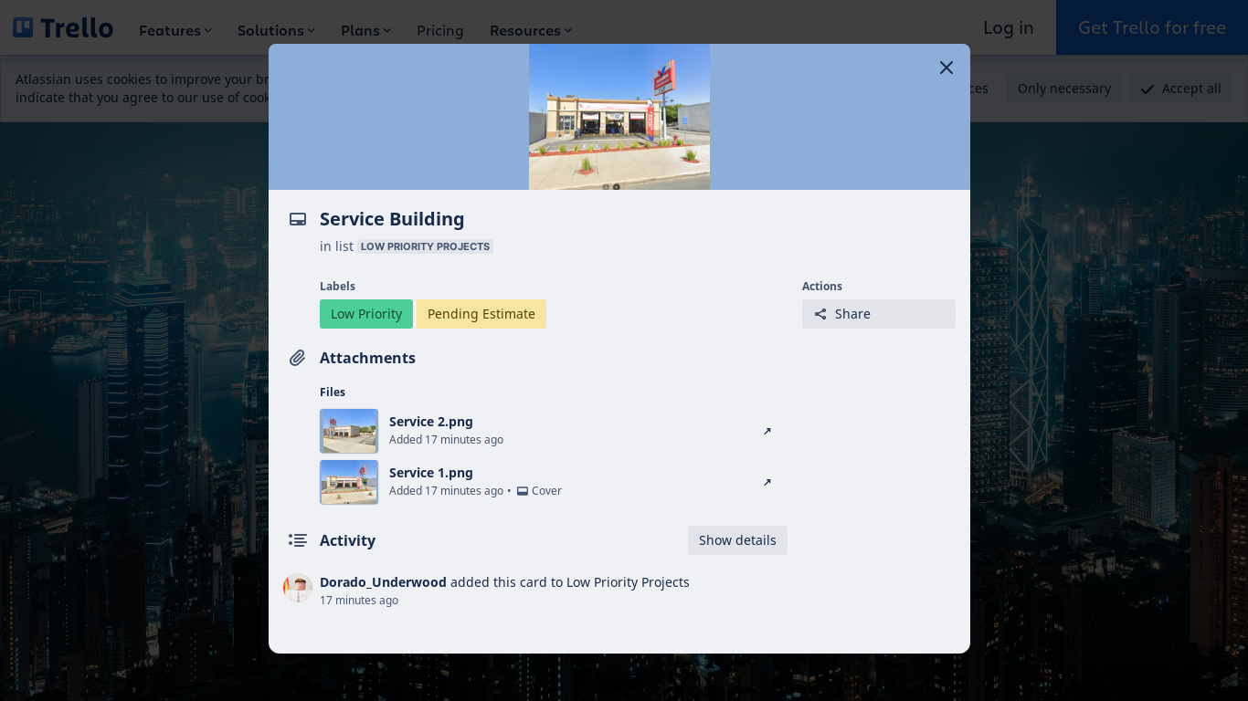The image size is (1248, 701).
Task: Click the Service 1.png file name
Action: pos(431,473)
